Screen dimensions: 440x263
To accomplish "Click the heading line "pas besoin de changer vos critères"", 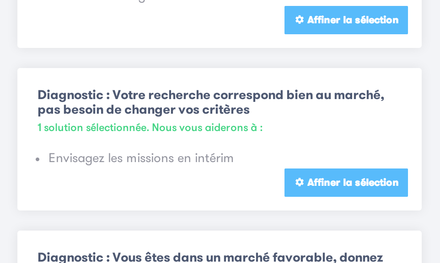I will click(144, 110).
